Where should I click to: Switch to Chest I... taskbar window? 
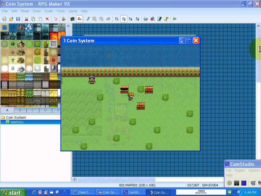pos(83,192)
